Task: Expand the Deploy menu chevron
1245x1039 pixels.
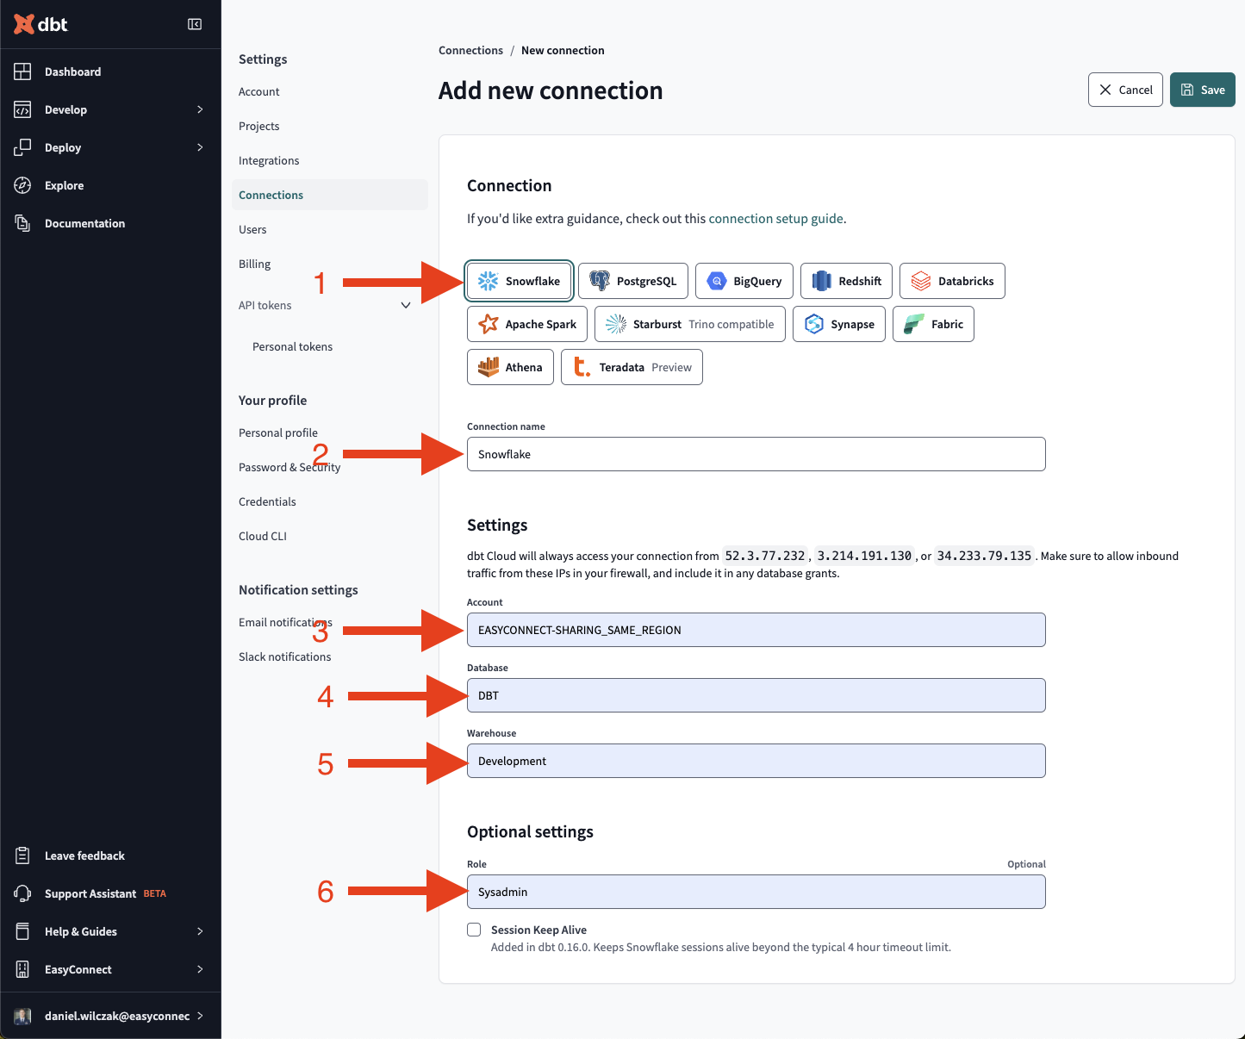Action: pos(200,147)
